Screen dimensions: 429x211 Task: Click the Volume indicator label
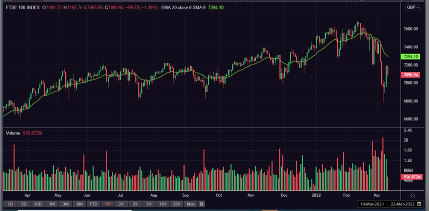tap(13, 133)
